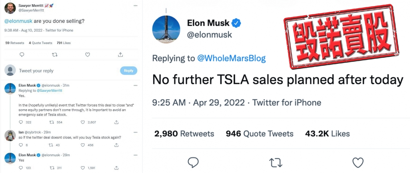Viewport: 410px width, 173px height.
Task: Like Sawyer Merritt's main tweet
Action: coord(87,55)
